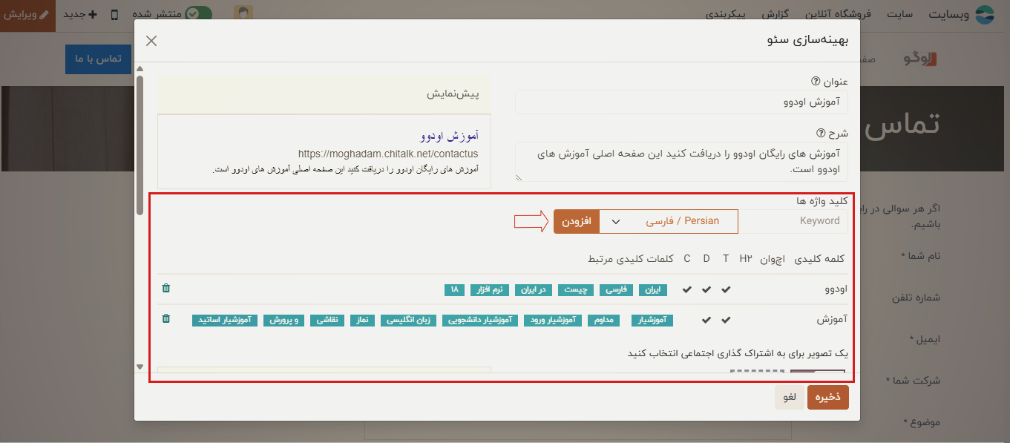The image size is (1010, 443).
Task: Click the اودوو keyword text
Action: tap(836, 289)
